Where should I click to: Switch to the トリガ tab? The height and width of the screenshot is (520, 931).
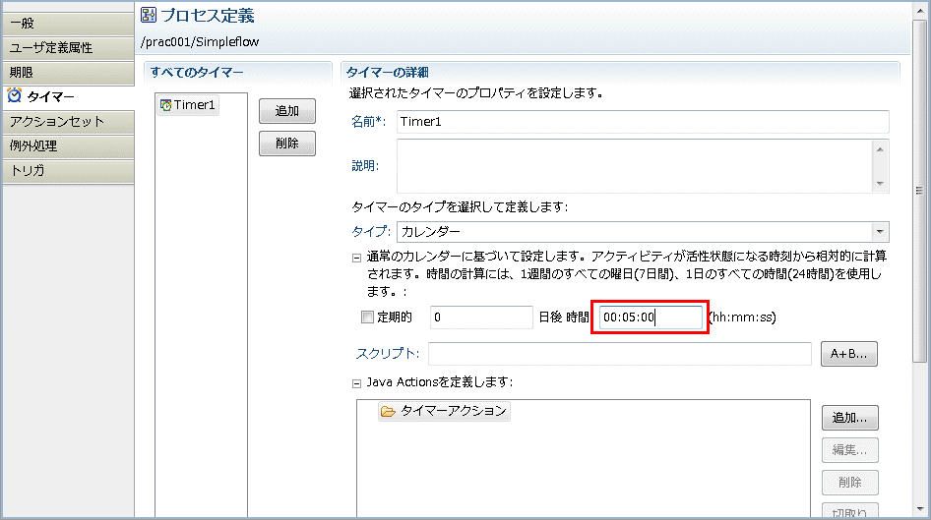coord(68,171)
